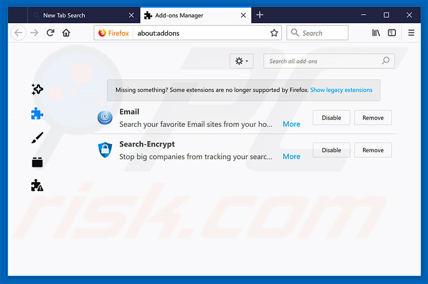Click More link for Email extension
This screenshot has height=284, width=428.
291,124
